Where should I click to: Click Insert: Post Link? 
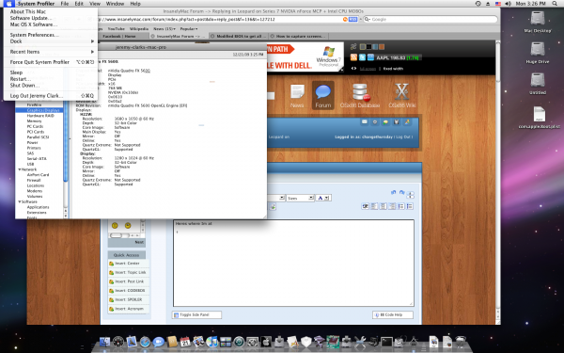tap(127, 281)
